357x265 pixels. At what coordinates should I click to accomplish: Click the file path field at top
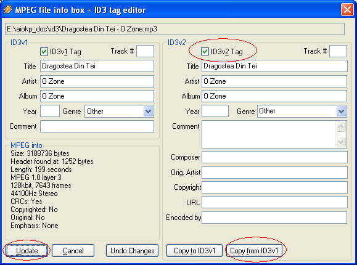pyautogui.click(x=174, y=29)
